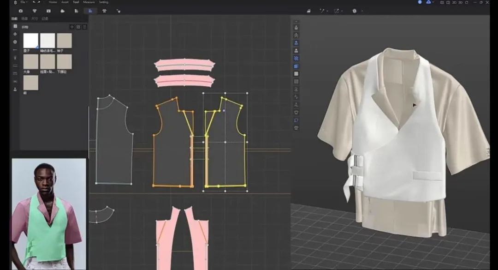Expand the cloud account dropdown at top right
This screenshot has width=498, height=270.
coord(433,2)
